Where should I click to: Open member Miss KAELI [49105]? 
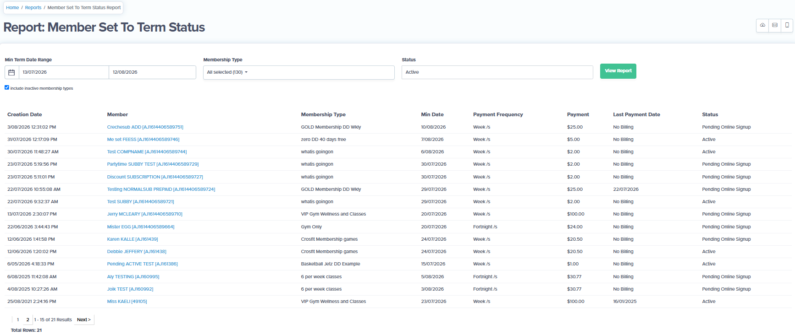click(127, 302)
